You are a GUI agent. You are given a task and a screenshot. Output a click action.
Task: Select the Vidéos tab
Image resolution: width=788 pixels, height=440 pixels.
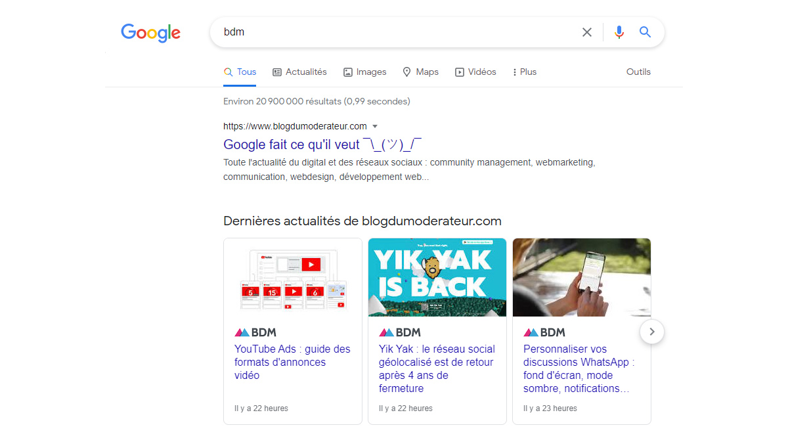pyautogui.click(x=475, y=72)
